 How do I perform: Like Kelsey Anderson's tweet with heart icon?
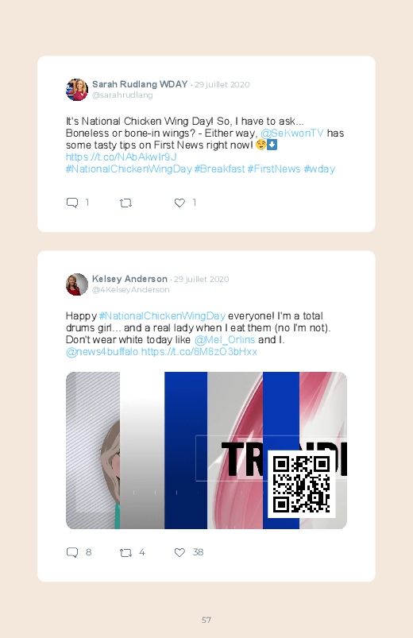pos(179,552)
